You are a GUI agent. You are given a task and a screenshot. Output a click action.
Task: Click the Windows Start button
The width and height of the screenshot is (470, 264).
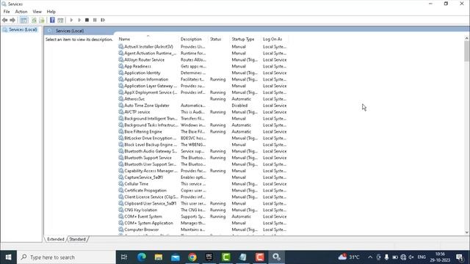click(8, 257)
